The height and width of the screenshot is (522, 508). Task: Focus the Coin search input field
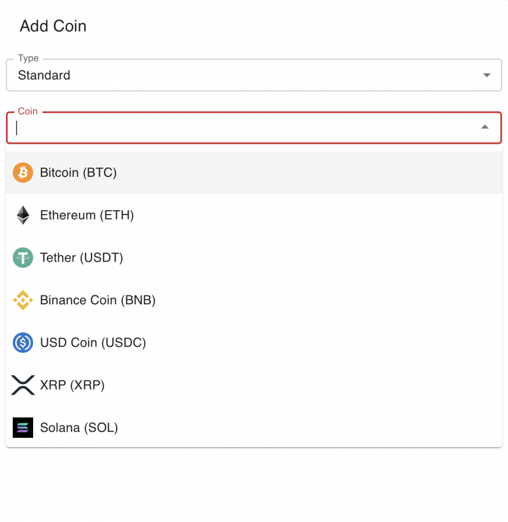pyautogui.click(x=246, y=128)
